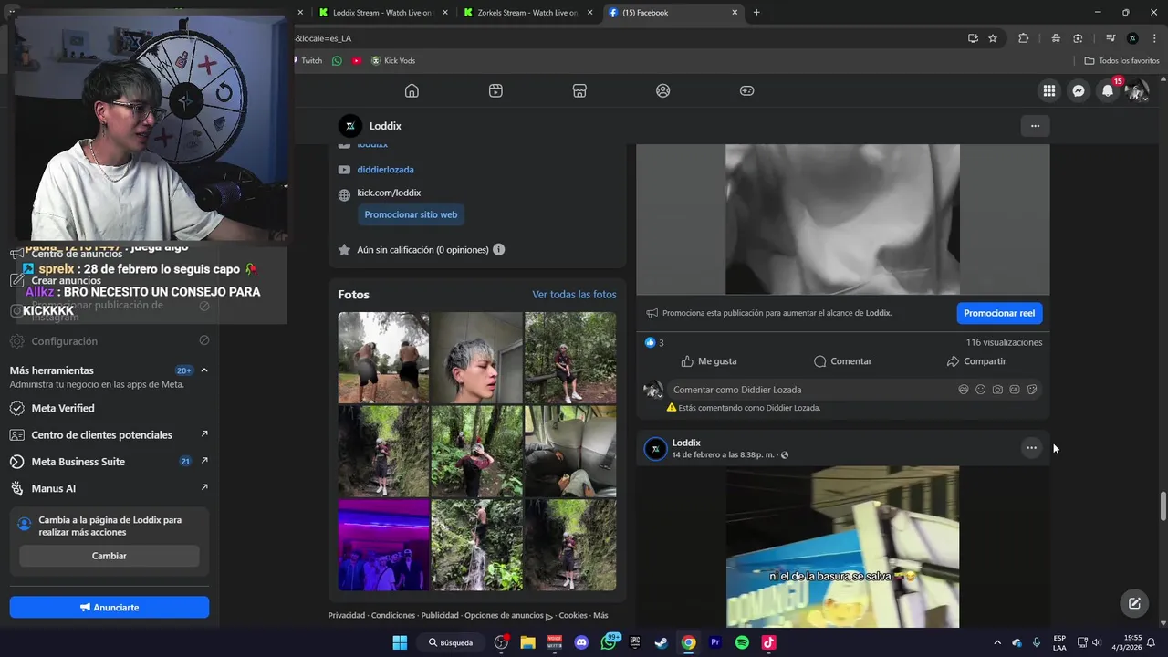
Task: Insert a GIF in the comment box
Action: tap(1015, 390)
